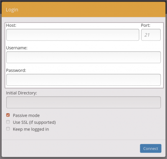Uncheck the Passive mode checkbox
The height and width of the screenshot is (159, 167).
pyautogui.click(x=8, y=115)
